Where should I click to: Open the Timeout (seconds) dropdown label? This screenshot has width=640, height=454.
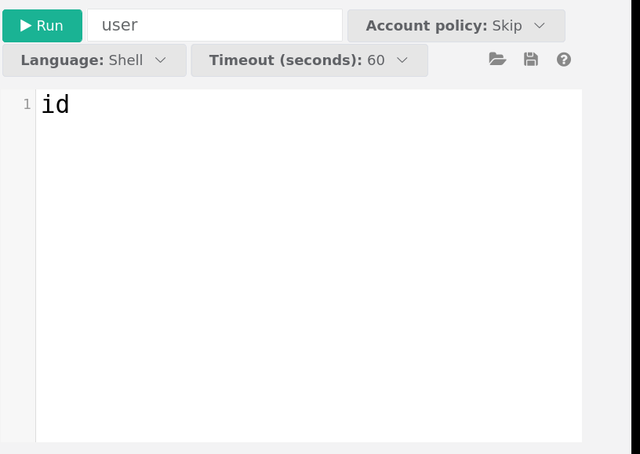click(x=285, y=60)
